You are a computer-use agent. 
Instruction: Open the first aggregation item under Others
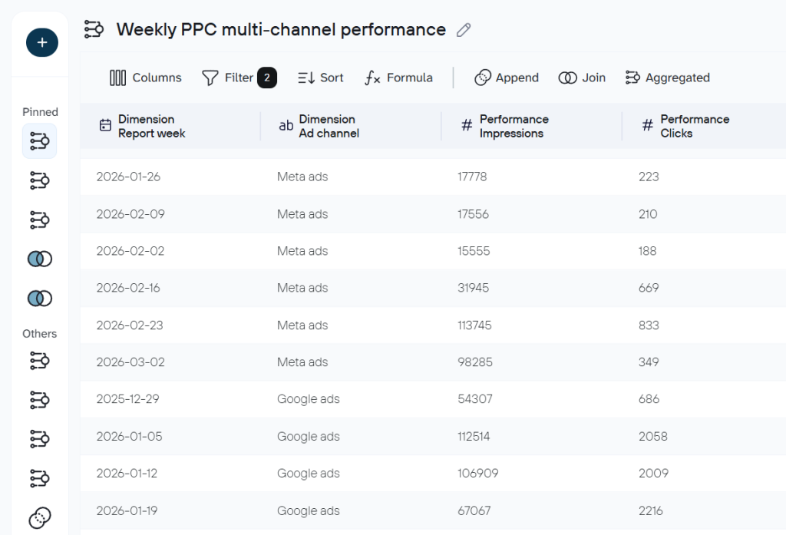40,361
